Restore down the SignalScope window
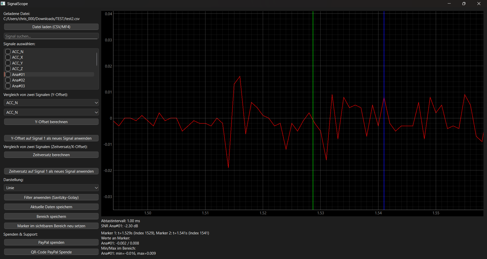Image resolution: width=487 pixels, height=259 pixels. [464, 4]
